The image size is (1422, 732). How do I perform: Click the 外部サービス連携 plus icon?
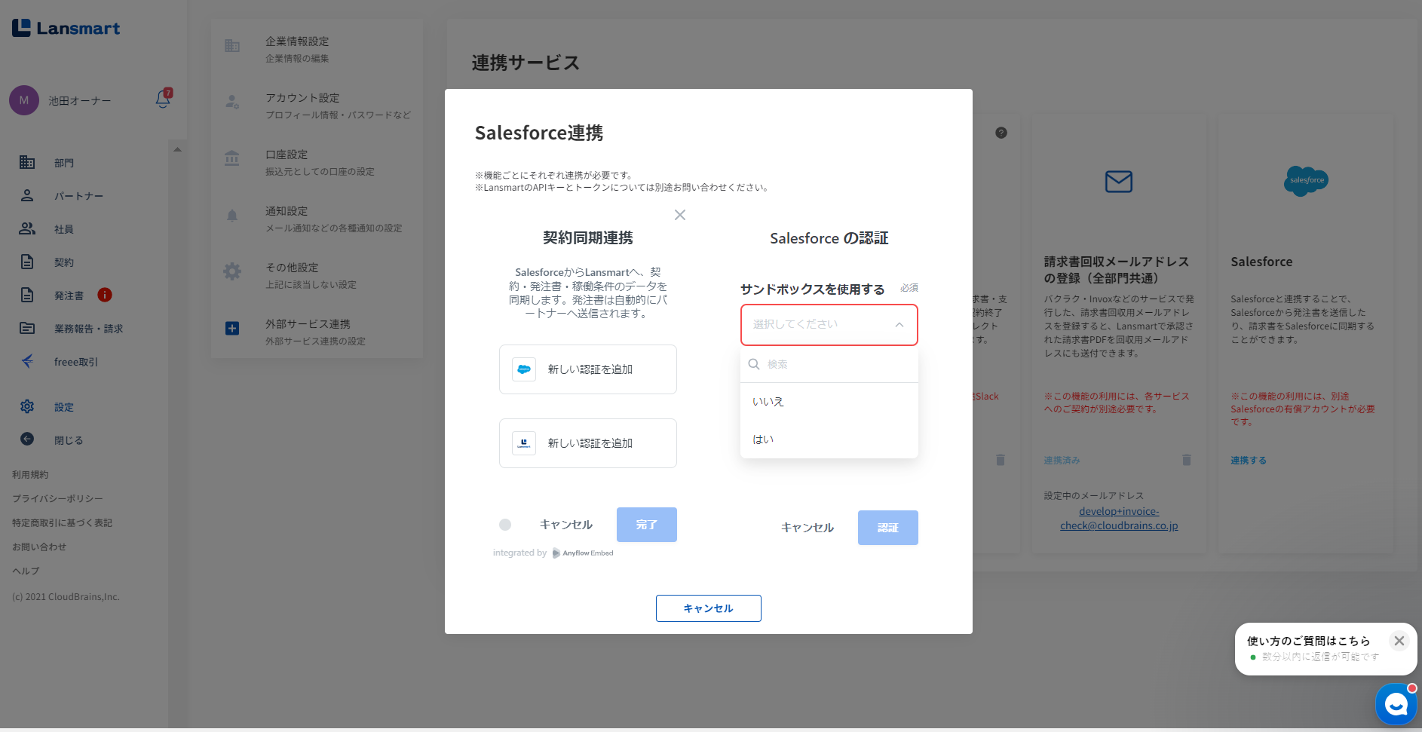232,328
